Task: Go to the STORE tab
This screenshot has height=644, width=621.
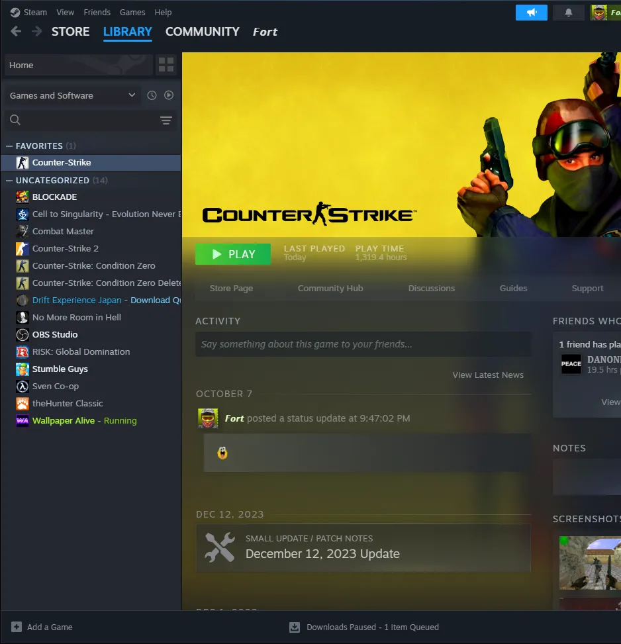Action: point(71,32)
